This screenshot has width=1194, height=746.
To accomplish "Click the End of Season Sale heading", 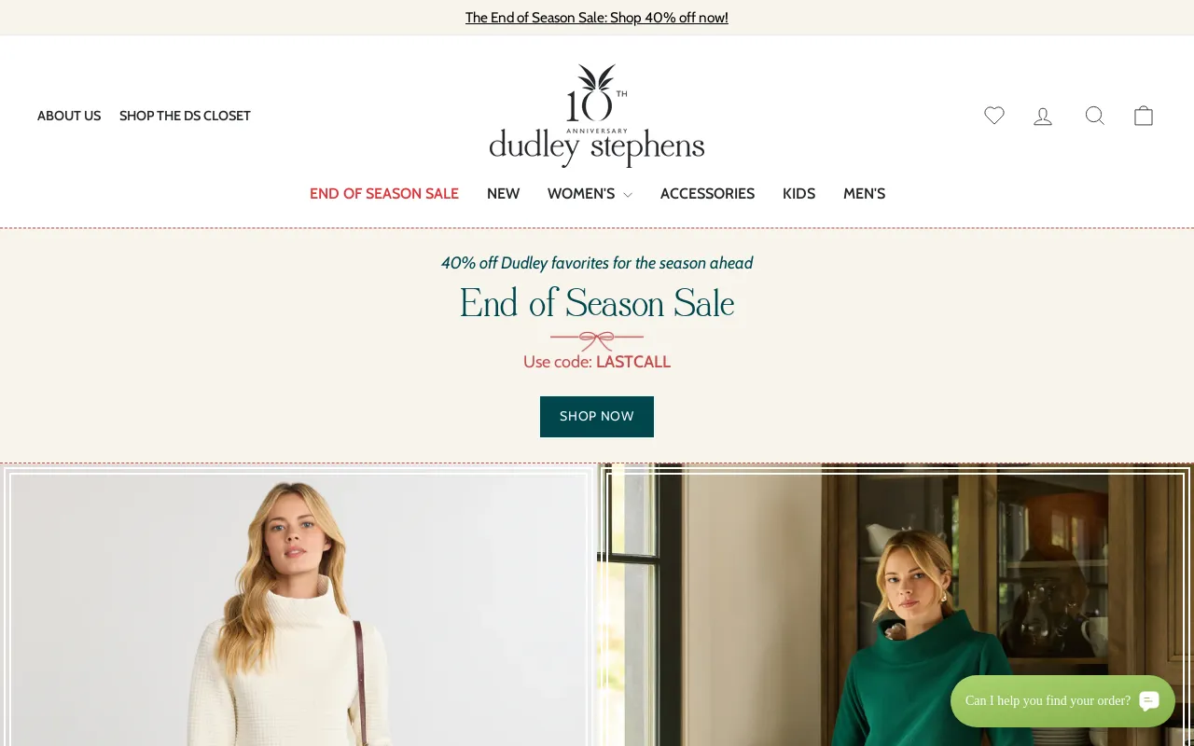I will point(597,304).
